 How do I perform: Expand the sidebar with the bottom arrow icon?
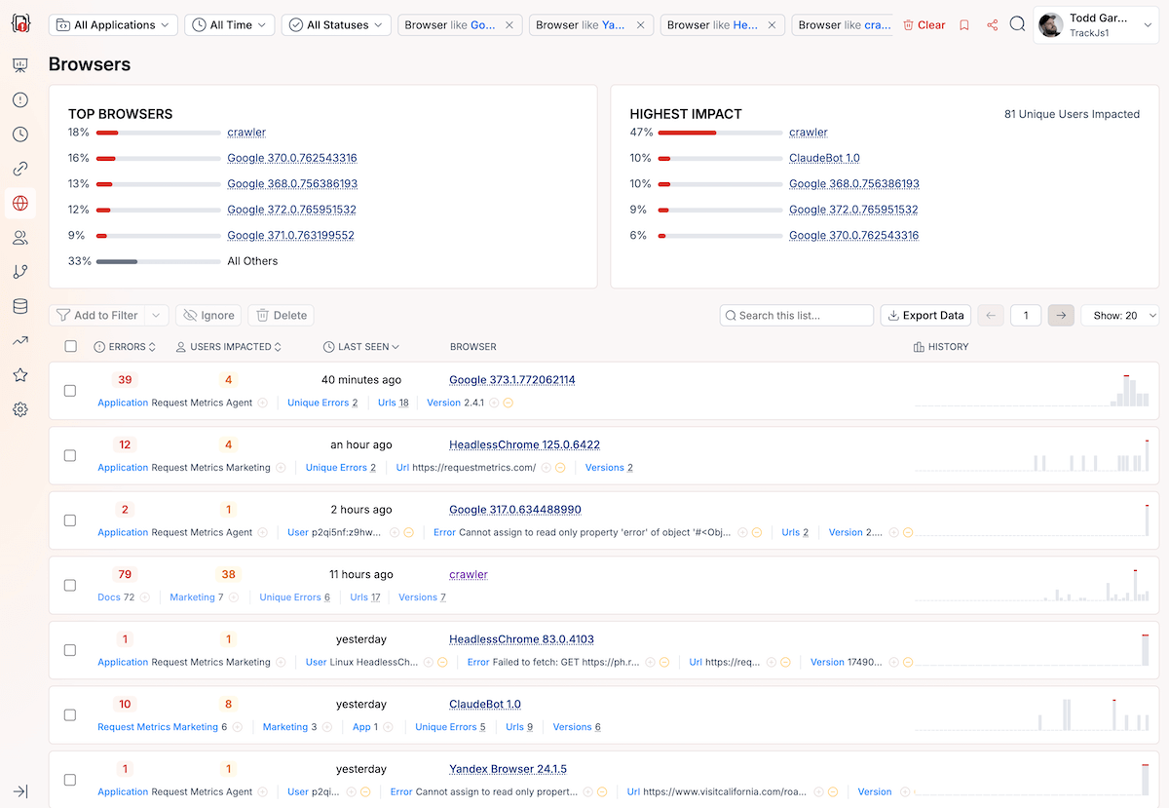[x=19, y=791]
